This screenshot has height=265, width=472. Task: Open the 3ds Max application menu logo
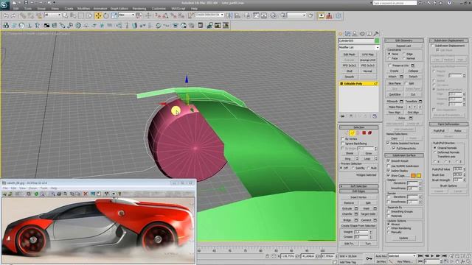coord(5,4)
